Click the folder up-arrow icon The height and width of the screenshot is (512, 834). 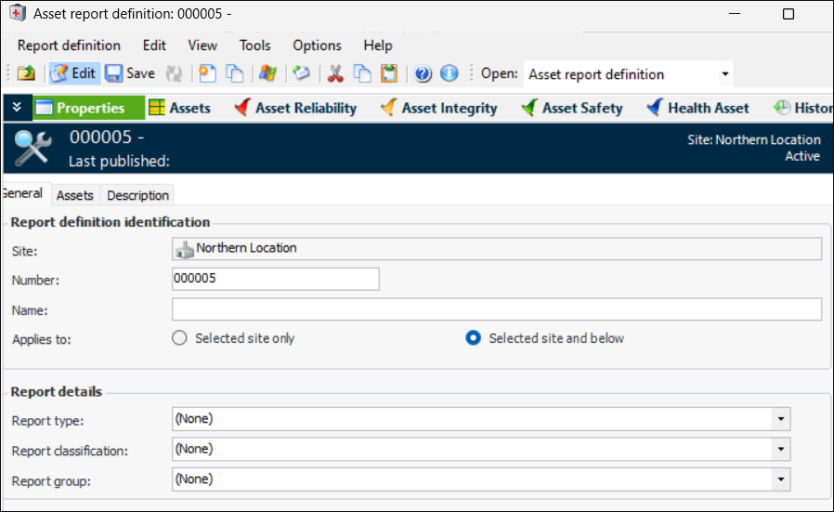pos(26,73)
